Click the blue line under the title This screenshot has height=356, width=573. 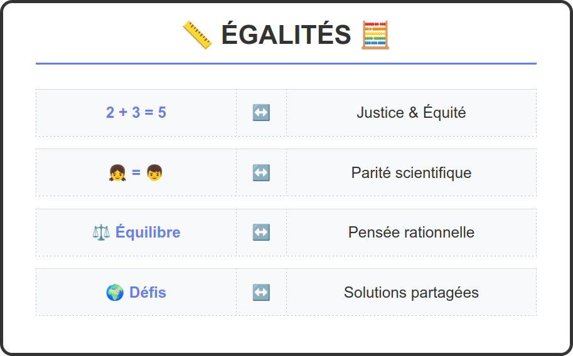tap(286, 63)
